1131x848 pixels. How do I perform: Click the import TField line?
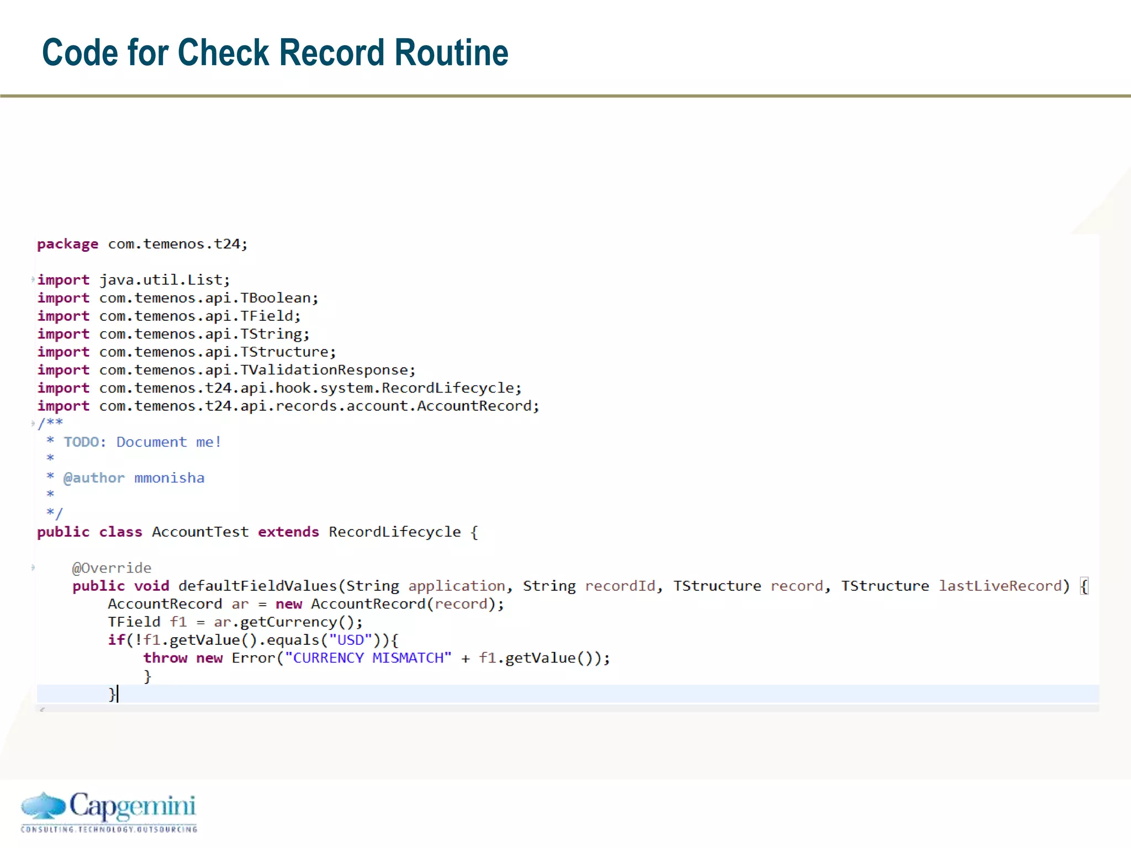tap(169, 316)
